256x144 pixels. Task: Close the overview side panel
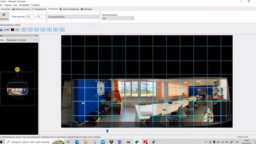[x=36, y=36]
